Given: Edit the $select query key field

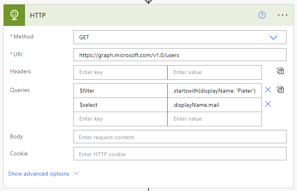Looking at the screenshot, I should coord(121,105).
